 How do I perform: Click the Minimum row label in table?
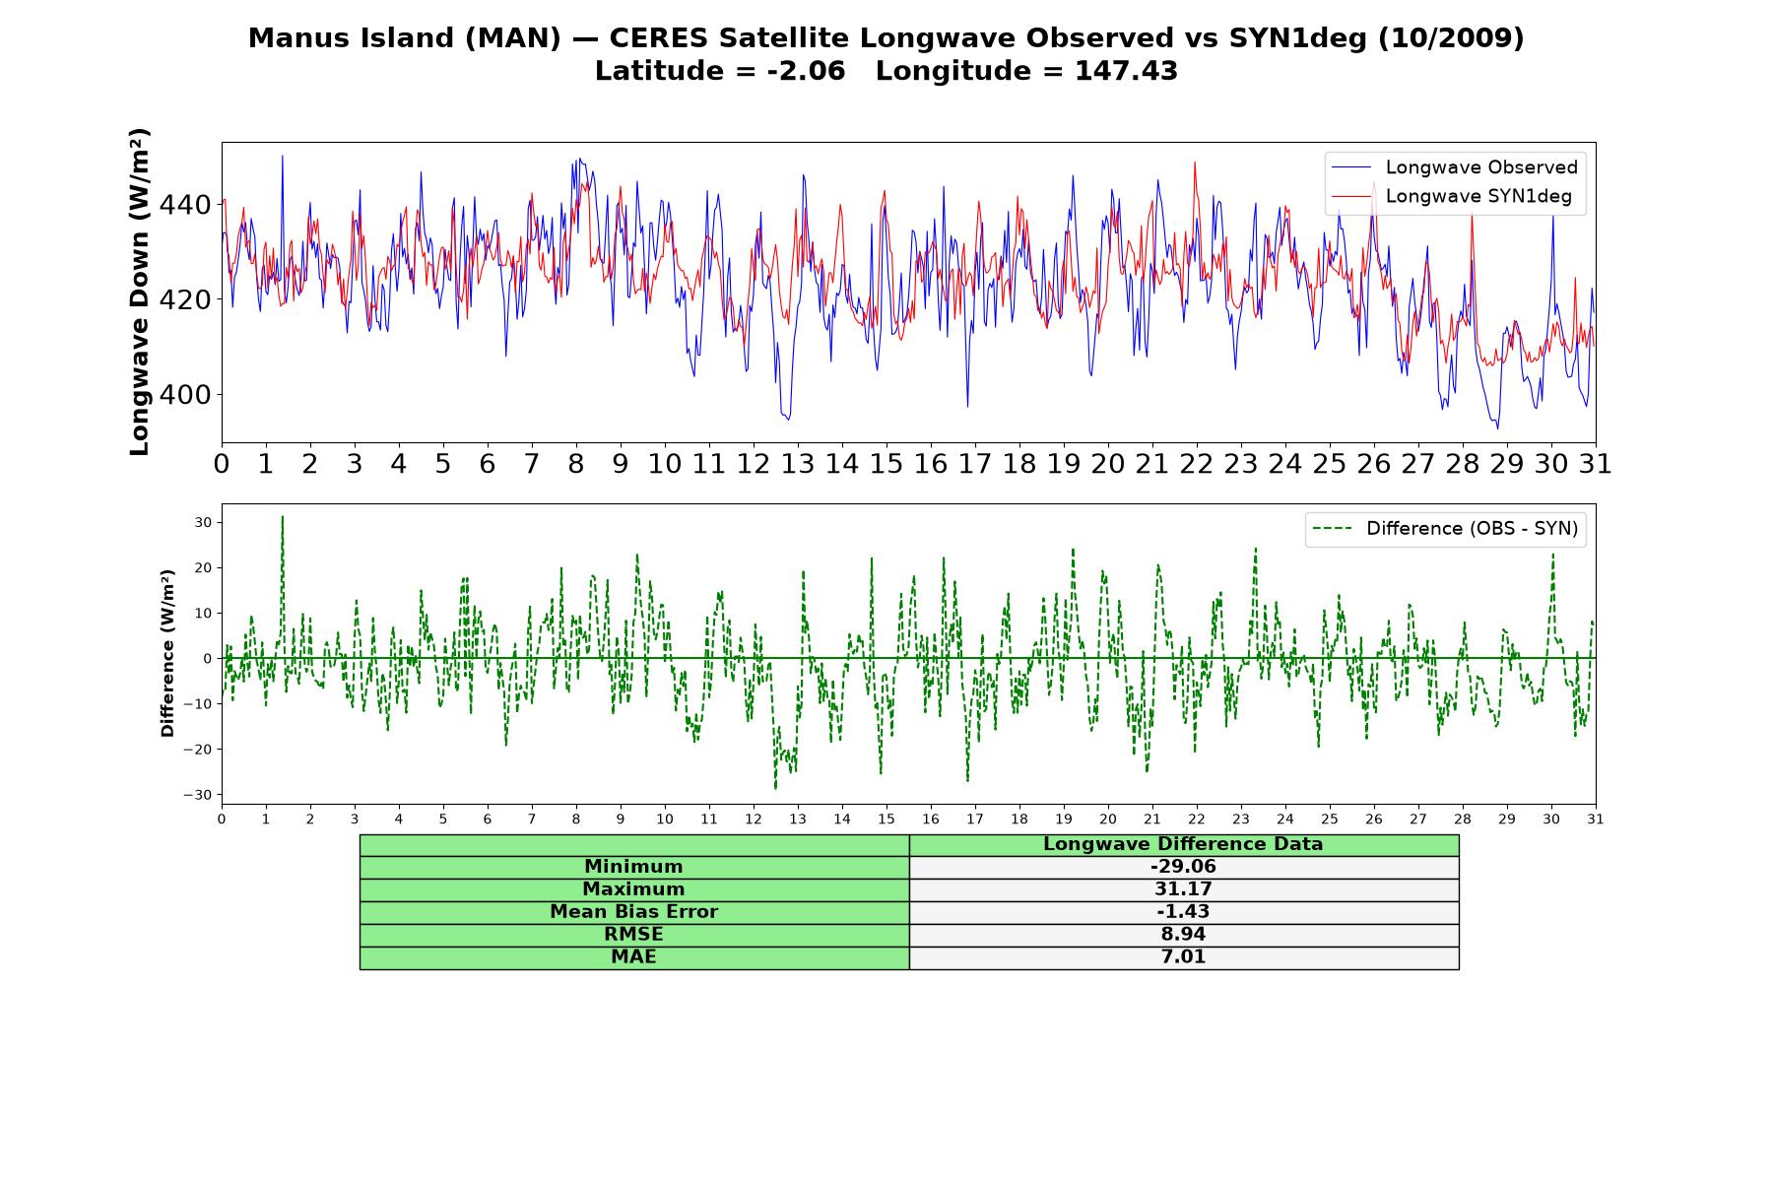pyautogui.click(x=634, y=867)
